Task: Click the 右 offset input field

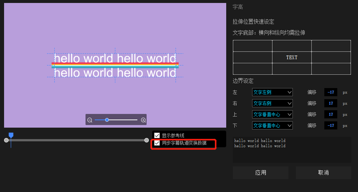Action: pos(331,103)
